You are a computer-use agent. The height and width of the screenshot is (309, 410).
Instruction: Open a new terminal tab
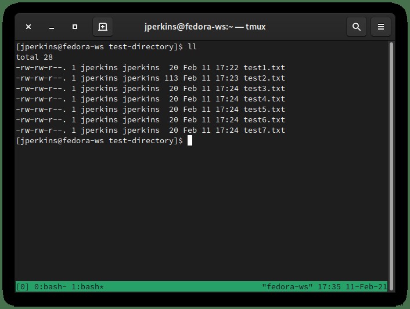pyautogui.click(x=103, y=27)
